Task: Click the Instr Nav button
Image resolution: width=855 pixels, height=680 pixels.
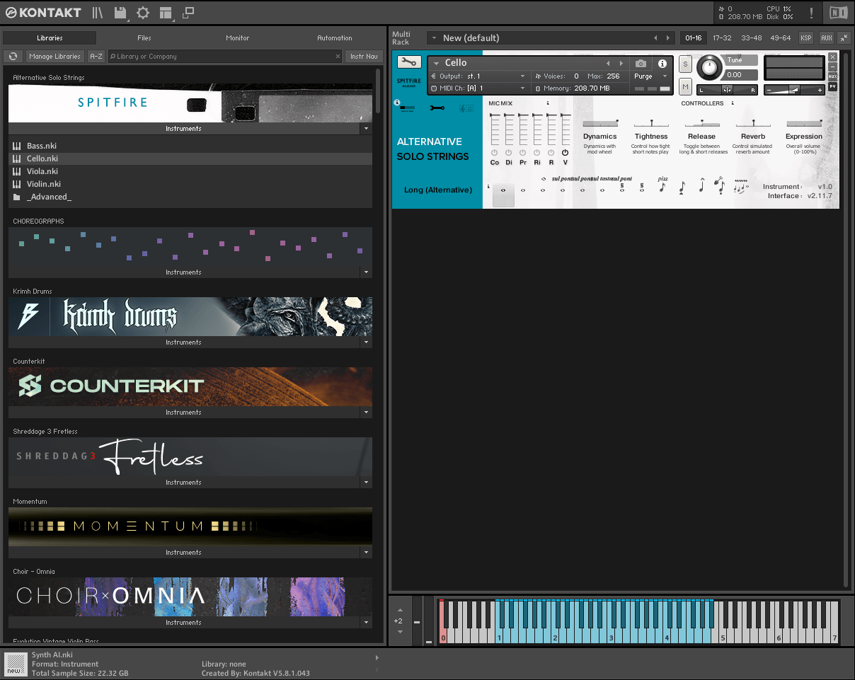Action: click(x=364, y=57)
